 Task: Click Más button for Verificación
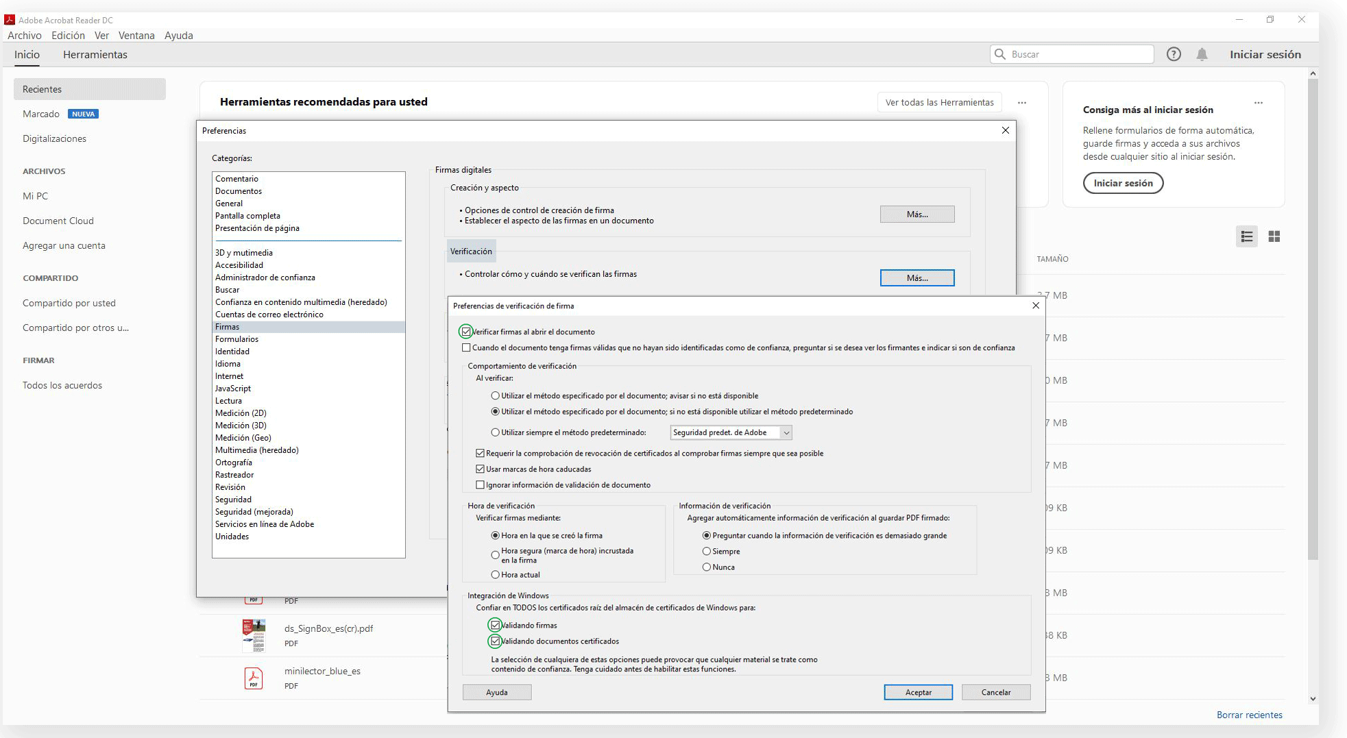coord(917,278)
